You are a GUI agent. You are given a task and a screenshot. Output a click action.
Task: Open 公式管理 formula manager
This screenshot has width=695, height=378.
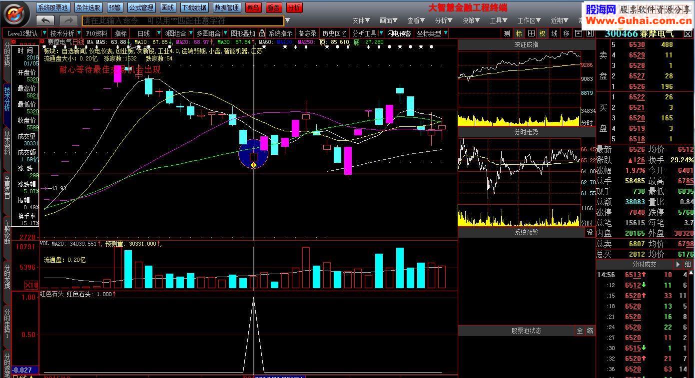141,7
